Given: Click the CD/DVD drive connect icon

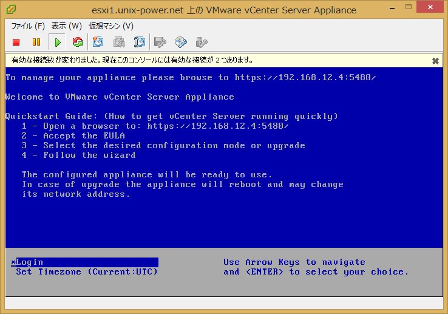Looking at the screenshot, I should (x=181, y=43).
